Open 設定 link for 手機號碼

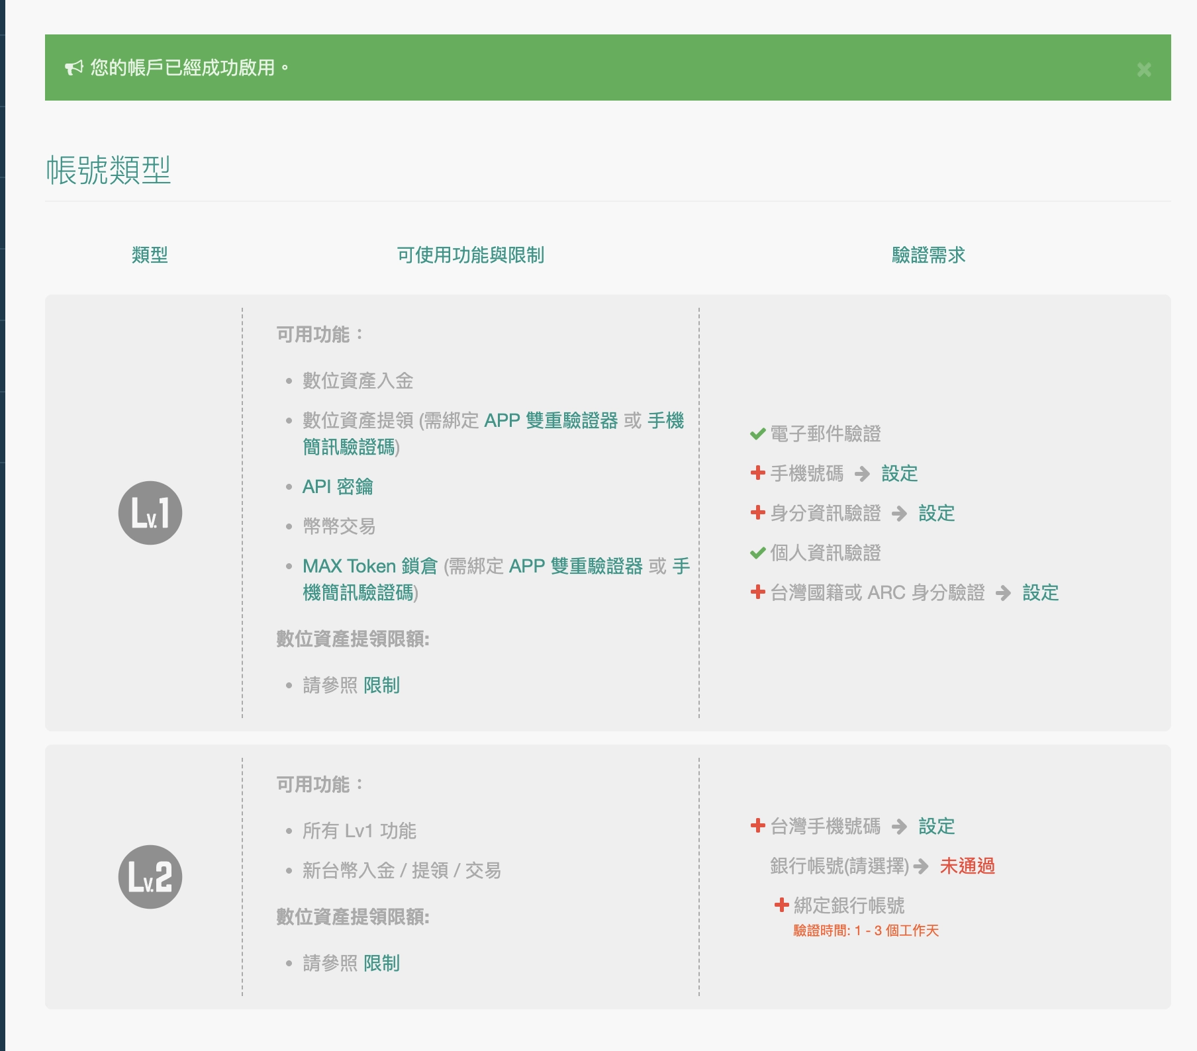899,474
